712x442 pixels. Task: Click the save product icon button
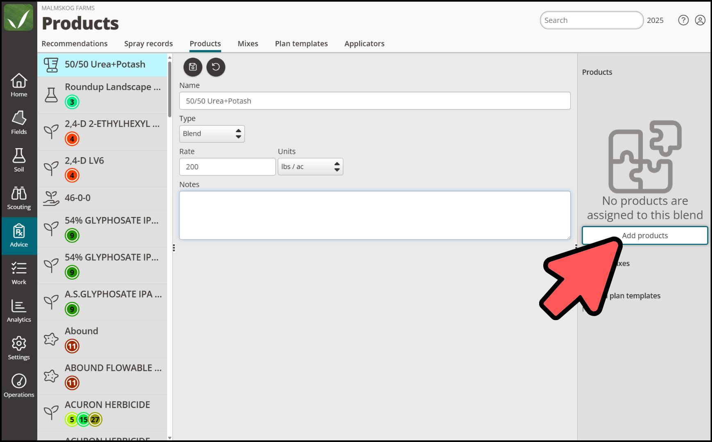point(193,67)
